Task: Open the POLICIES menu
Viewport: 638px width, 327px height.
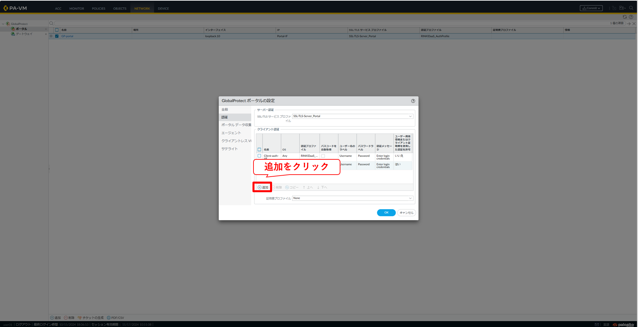Action: (99, 9)
